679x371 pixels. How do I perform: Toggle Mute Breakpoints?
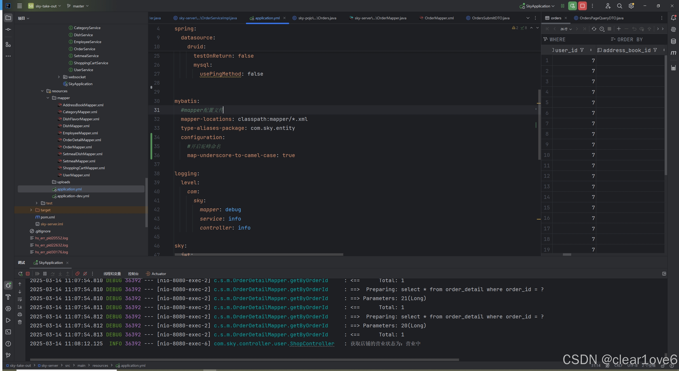(85, 274)
